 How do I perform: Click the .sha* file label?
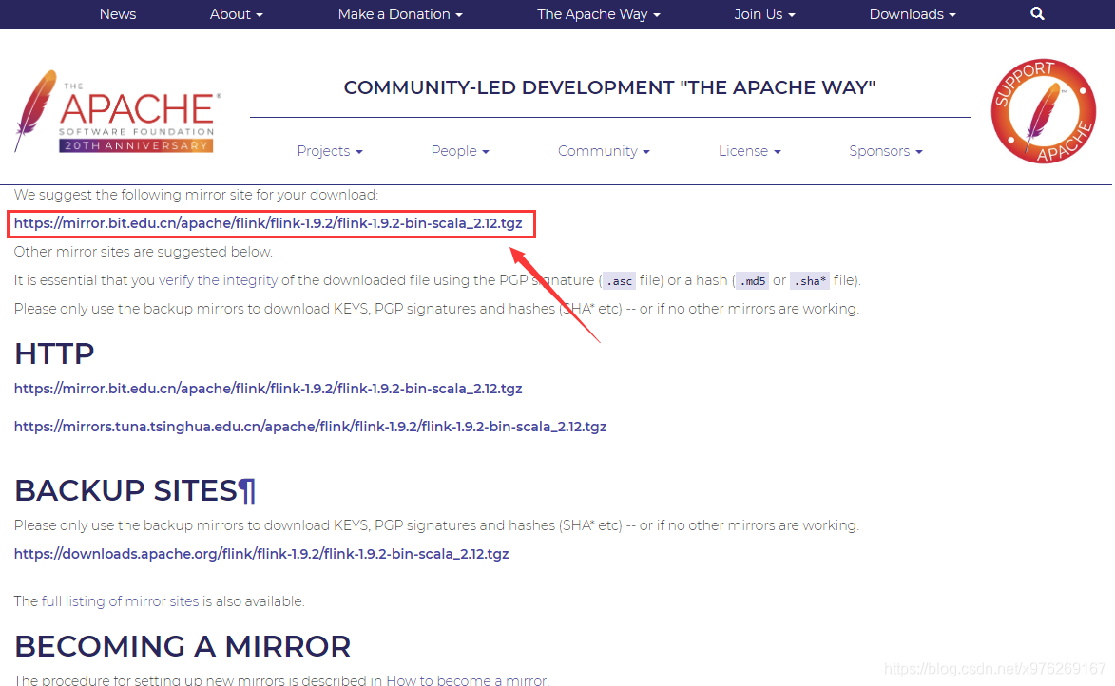pos(810,281)
